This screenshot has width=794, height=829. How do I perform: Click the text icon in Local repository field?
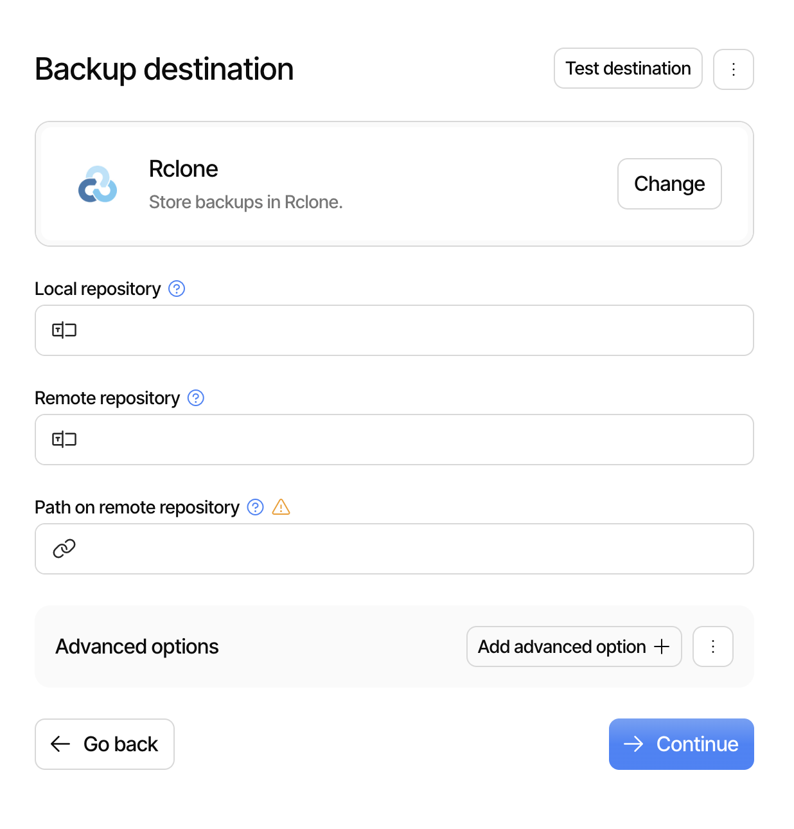click(x=64, y=330)
